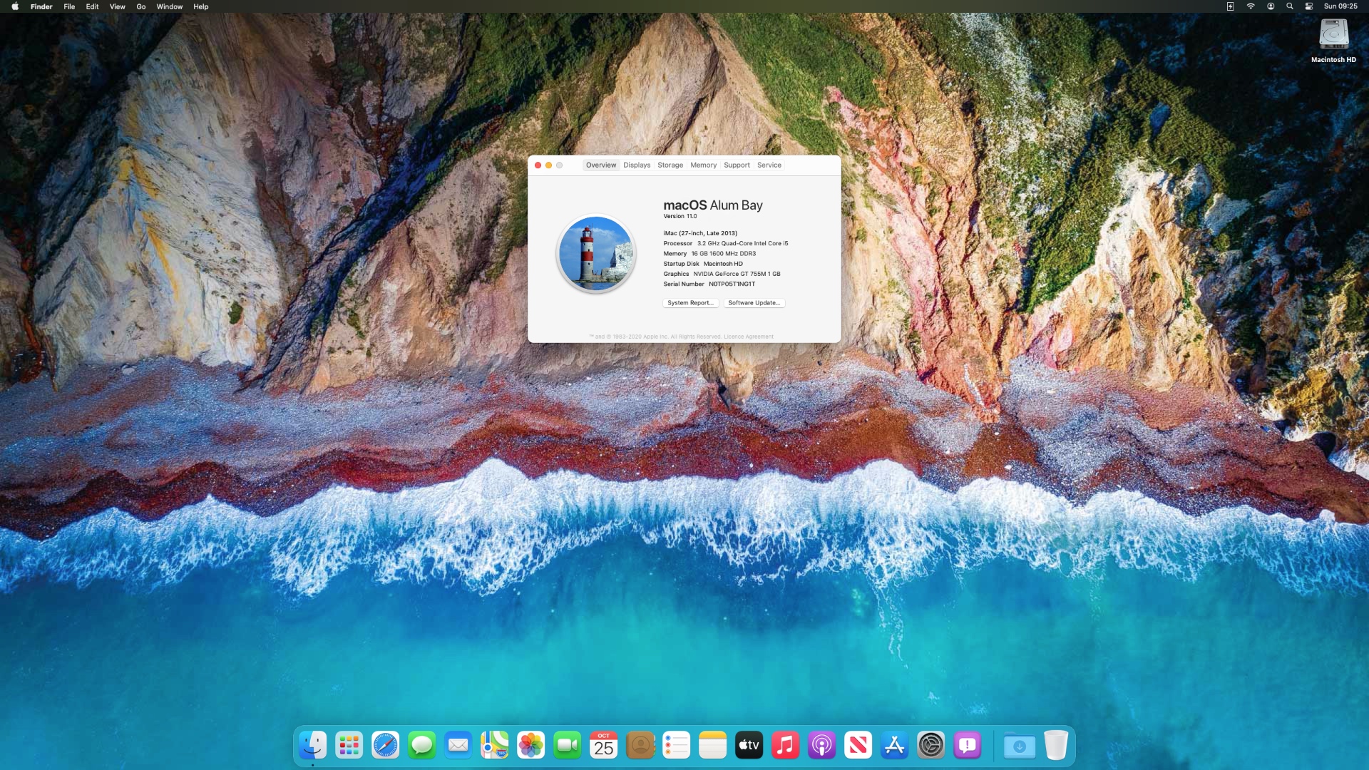This screenshot has height=770, width=1369.
Task: Launch Maps from the Dock
Action: [494, 746]
